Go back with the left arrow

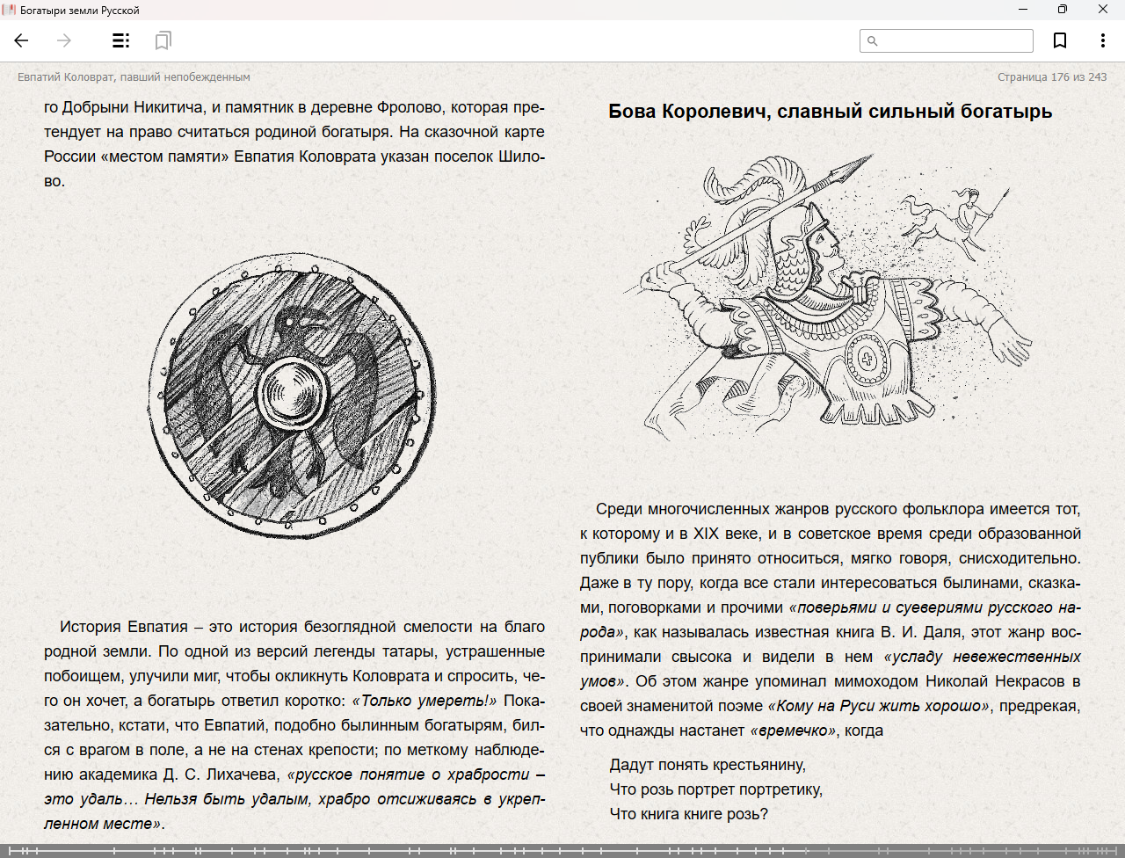[x=22, y=40]
